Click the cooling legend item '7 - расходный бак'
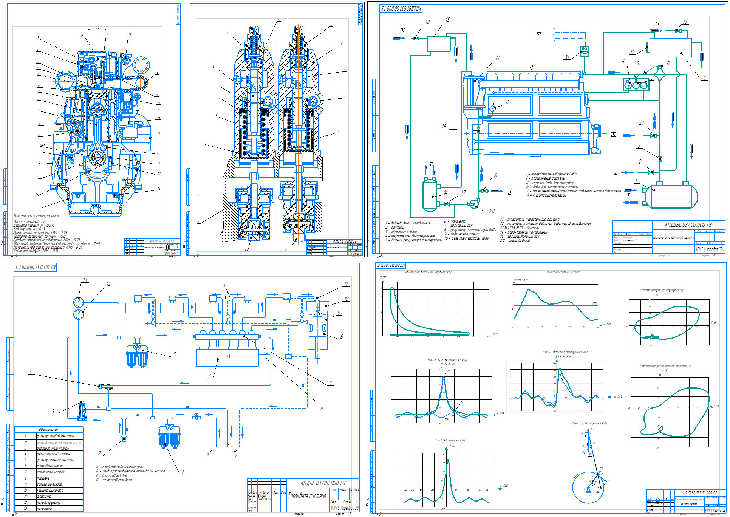The height and width of the screenshot is (517, 730). pos(458,226)
